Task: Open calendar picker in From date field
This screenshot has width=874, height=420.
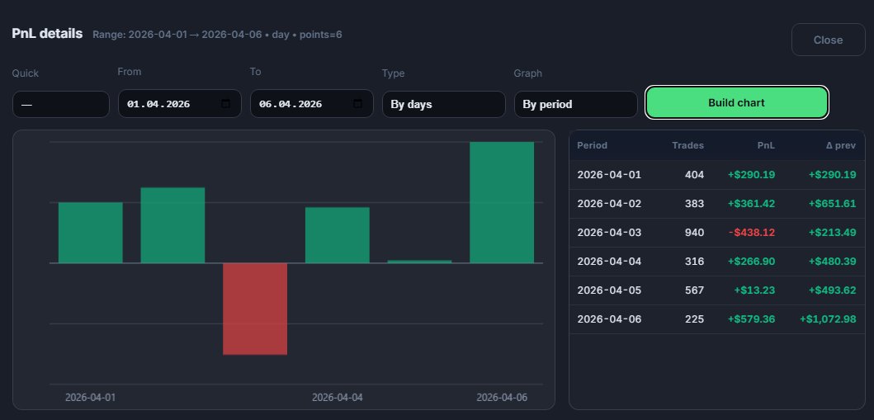Action: (226, 104)
